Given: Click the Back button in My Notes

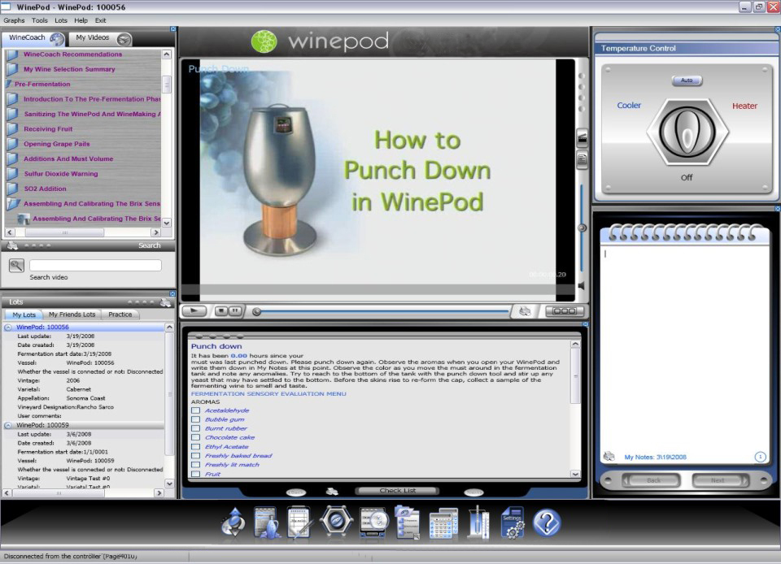Looking at the screenshot, I should 652,480.
